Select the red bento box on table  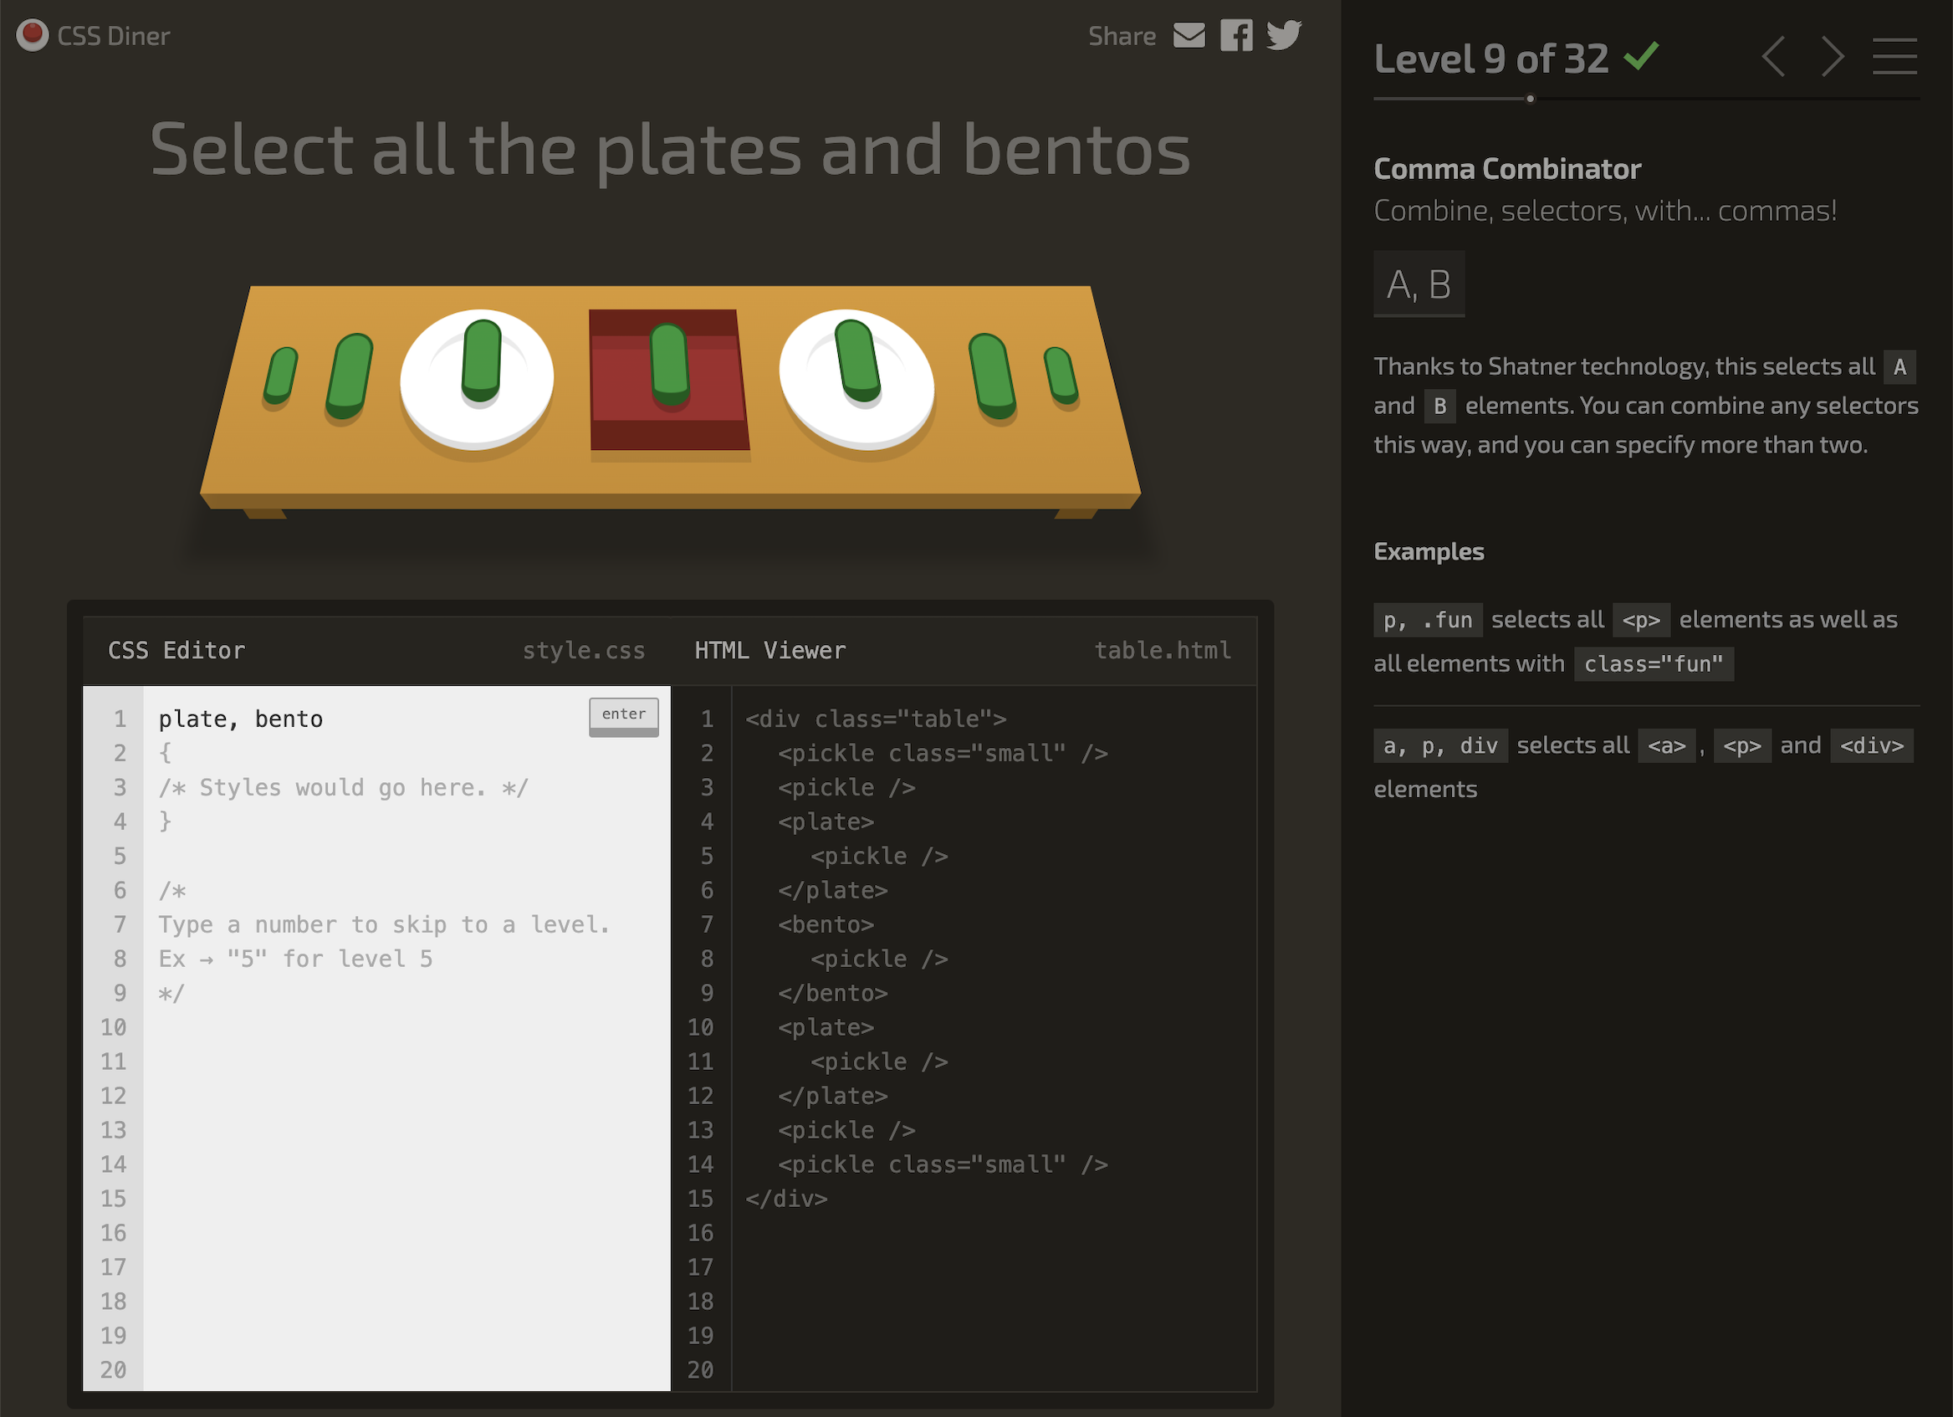[x=668, y=380]
